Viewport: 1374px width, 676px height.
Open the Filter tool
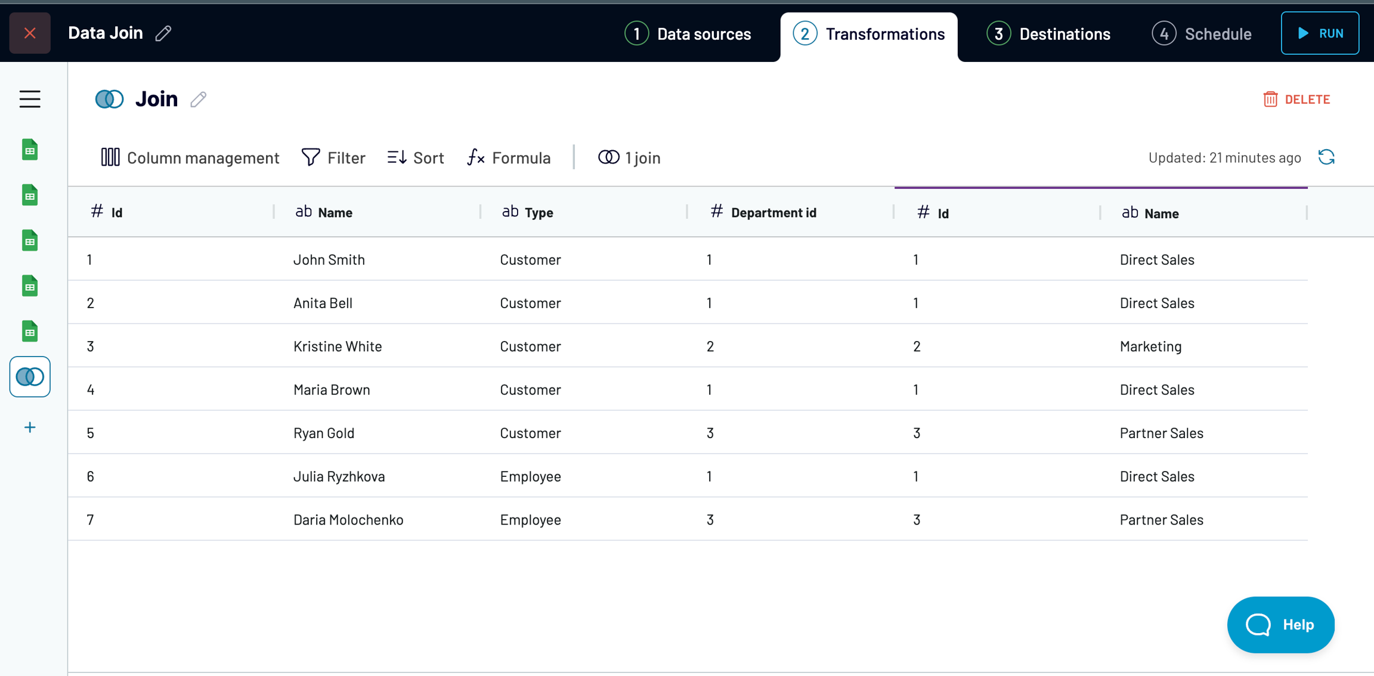coord(333,157)
